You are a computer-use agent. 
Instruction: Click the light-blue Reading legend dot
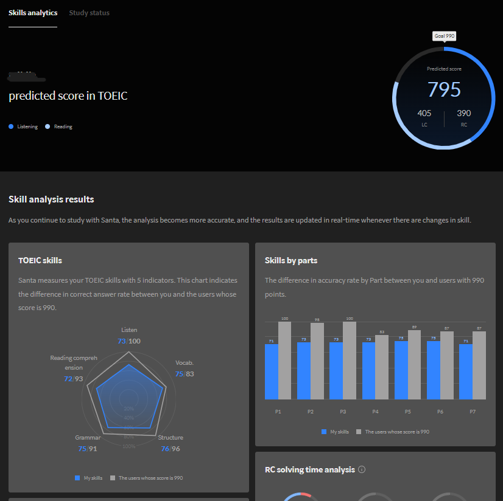pyautogui.click(x=47, y=126)
